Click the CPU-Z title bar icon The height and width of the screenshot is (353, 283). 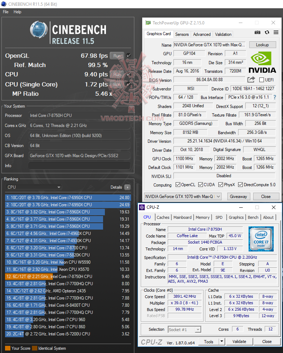pyautogui.click(x=142, y=207)
